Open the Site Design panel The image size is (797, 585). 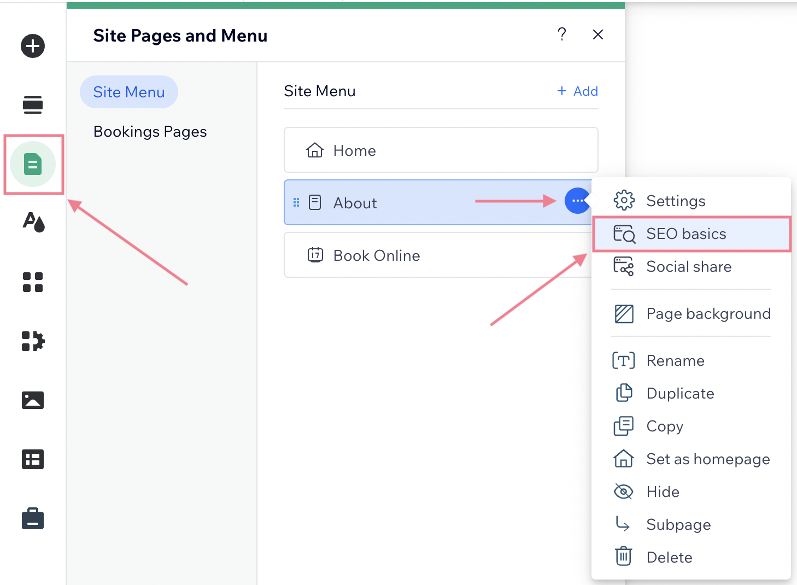(x=33, y=223)
